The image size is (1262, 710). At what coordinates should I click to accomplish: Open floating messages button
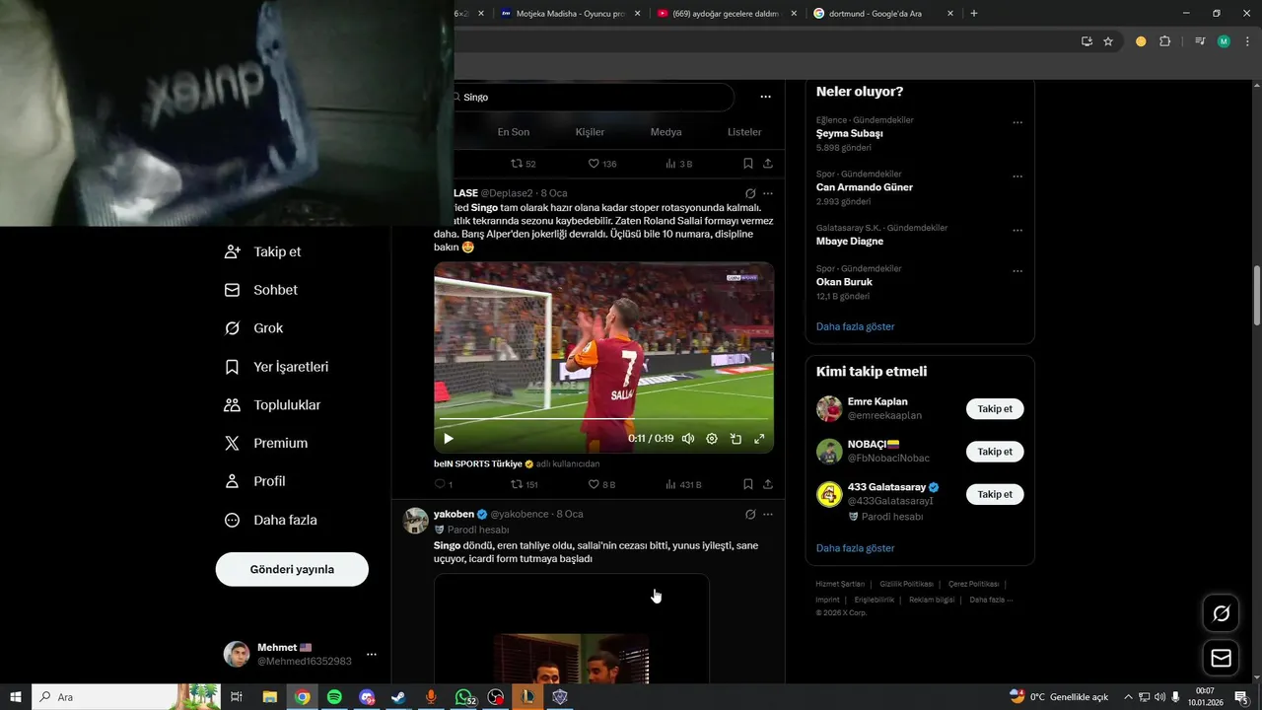(1221, 658)
